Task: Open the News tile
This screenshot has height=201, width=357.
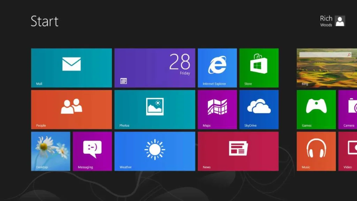Action: [238, 151]
